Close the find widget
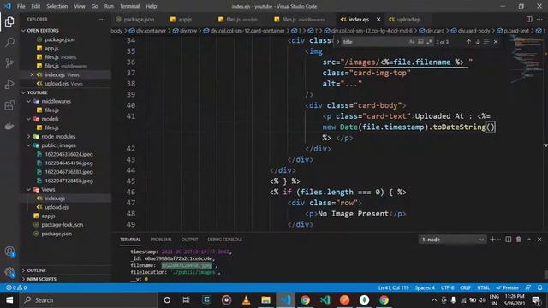 pos(496,42)
